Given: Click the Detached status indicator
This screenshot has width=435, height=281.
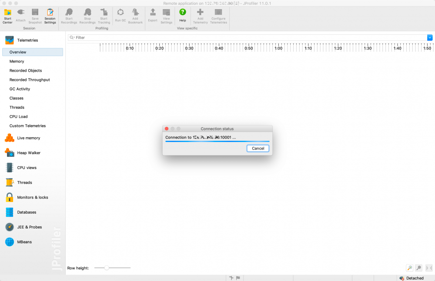Looking at the screenshot, I should pos(412,278).
